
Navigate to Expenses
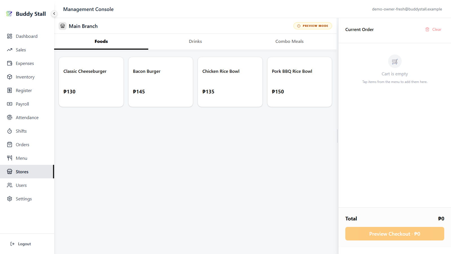26,63
